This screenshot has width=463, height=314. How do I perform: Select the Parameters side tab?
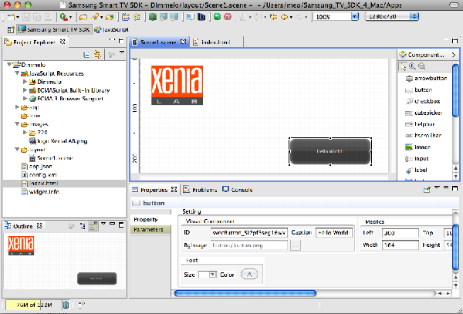coord(150,230)
